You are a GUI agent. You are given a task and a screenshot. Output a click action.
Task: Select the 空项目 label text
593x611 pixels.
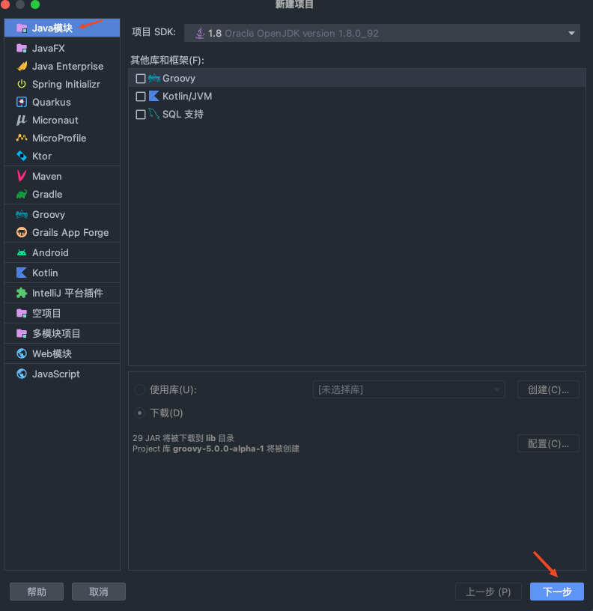tap(46, 313)
